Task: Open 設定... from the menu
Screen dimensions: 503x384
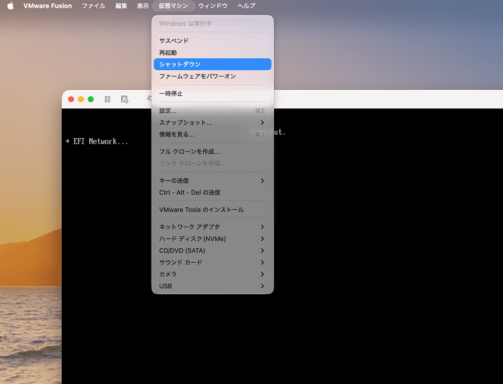Action: point(213,111)
